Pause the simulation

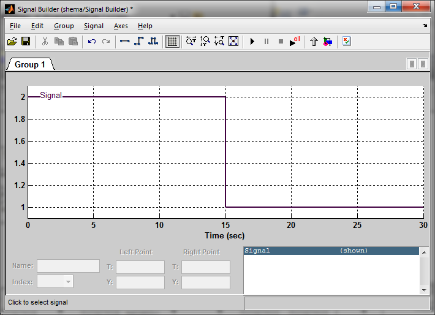point(267,42)
